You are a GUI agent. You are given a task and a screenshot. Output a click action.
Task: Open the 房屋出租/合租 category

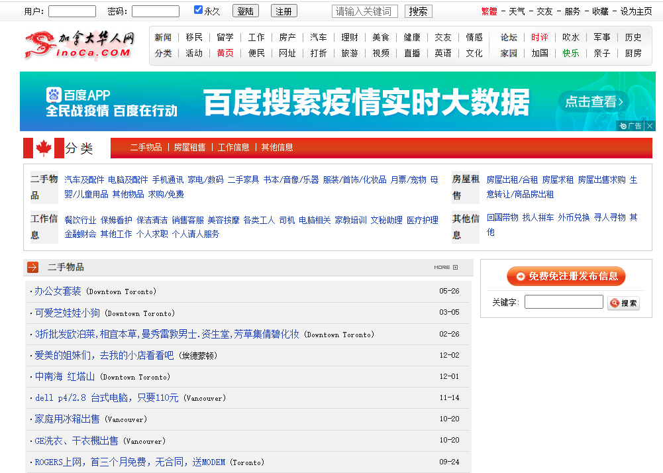(512, 180)
